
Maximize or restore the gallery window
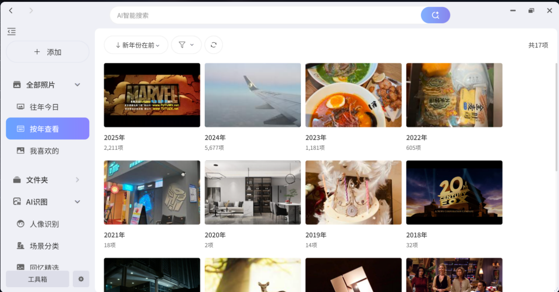point(531,10)
